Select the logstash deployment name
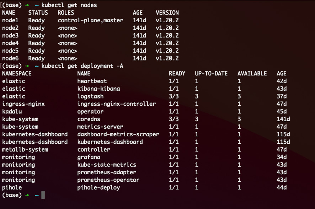Viewport: 315px width, 209px height. pos(90,96)
